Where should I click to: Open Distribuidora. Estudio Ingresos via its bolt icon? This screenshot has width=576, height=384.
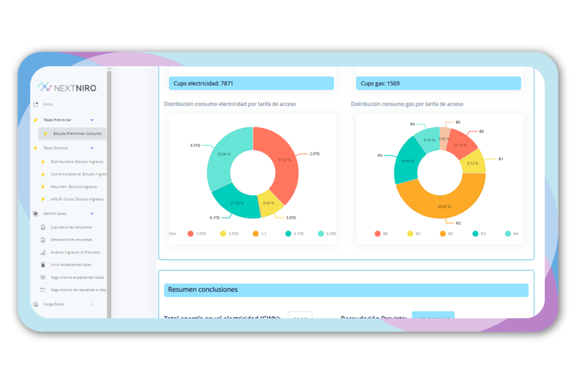point(43,161)
